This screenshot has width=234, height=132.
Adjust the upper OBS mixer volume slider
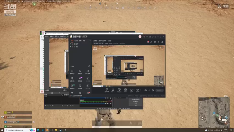[x=93, y=98]
